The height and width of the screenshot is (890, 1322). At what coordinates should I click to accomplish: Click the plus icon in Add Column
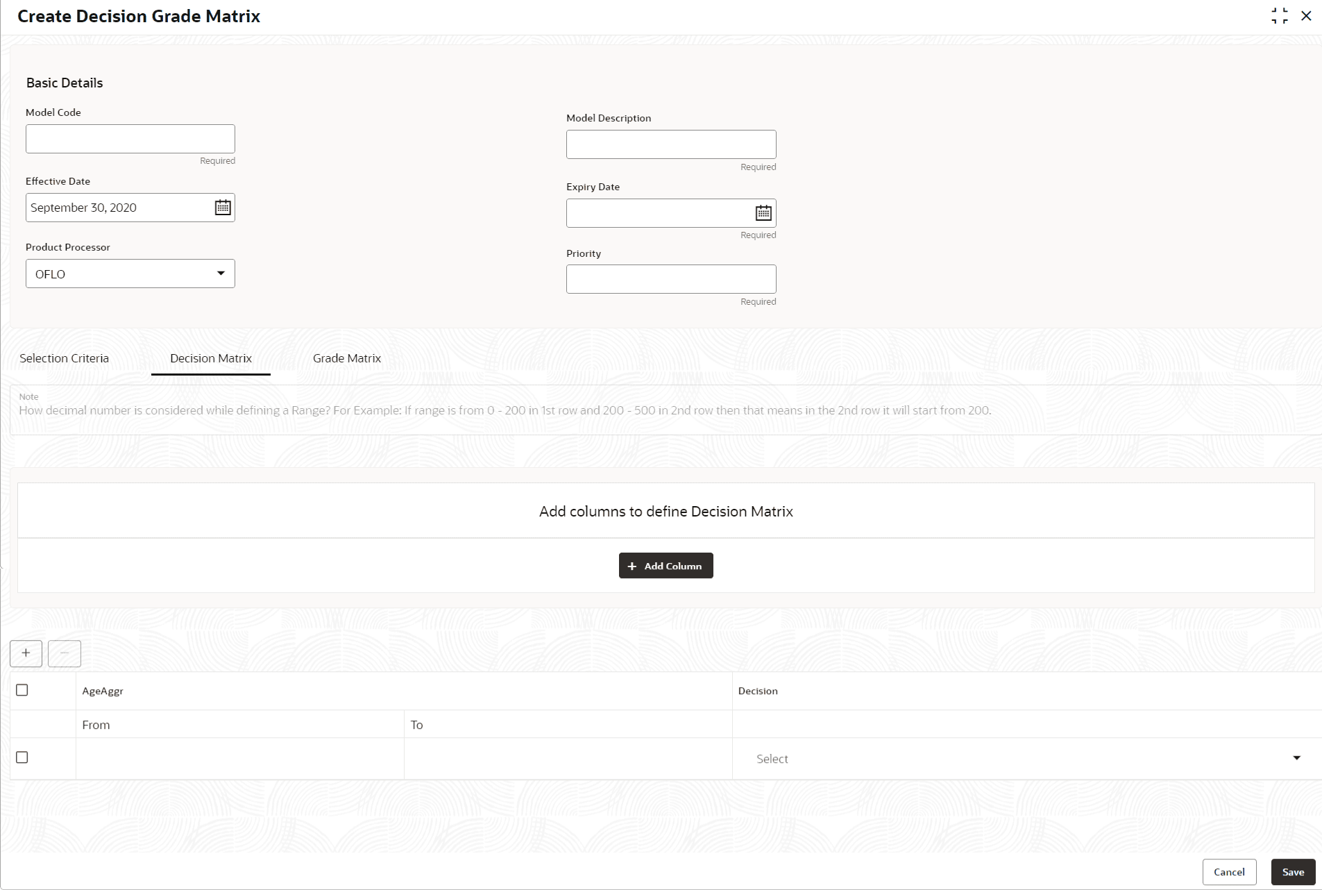(632, 566)
